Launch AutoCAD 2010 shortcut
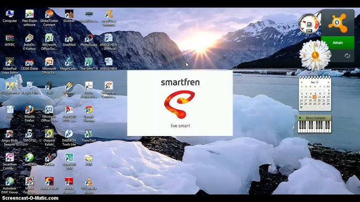This screenshot has height=202, width=360. [69, 114]
